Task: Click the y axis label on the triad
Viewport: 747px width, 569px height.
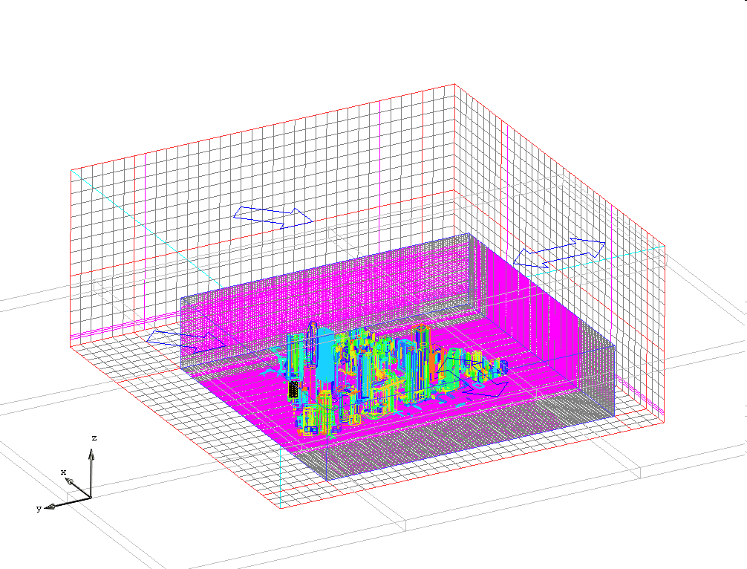Action: 39,509
